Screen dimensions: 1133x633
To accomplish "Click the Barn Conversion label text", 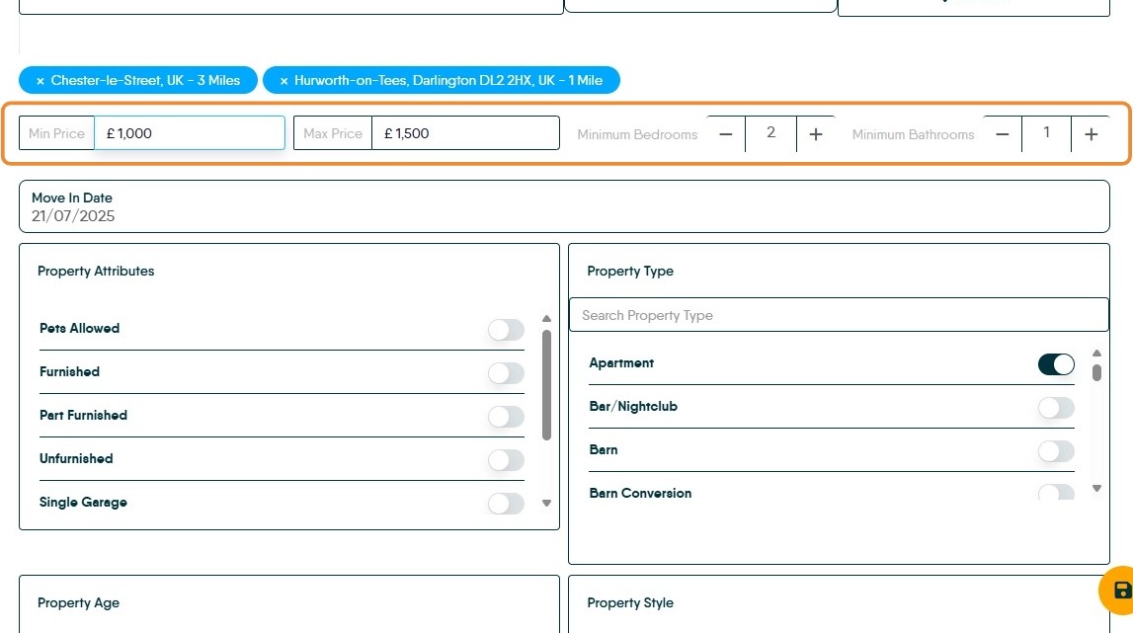I will click(640, 493).
